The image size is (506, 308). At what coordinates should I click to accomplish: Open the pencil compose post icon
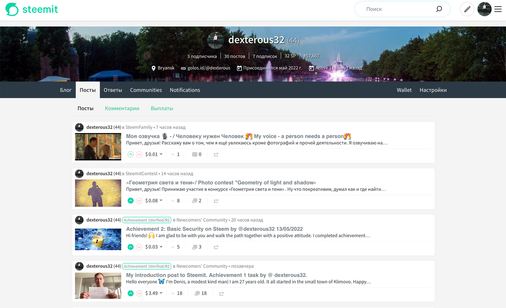pyautogui.click(x=467, y=9)
